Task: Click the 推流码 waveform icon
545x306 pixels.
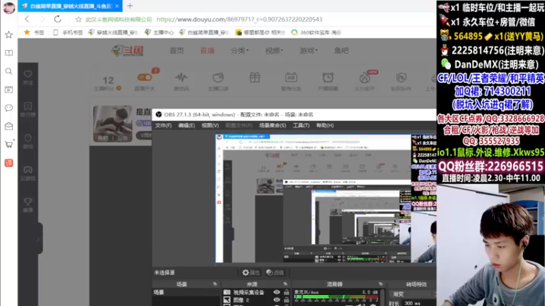Action: (x=181, y=77)
